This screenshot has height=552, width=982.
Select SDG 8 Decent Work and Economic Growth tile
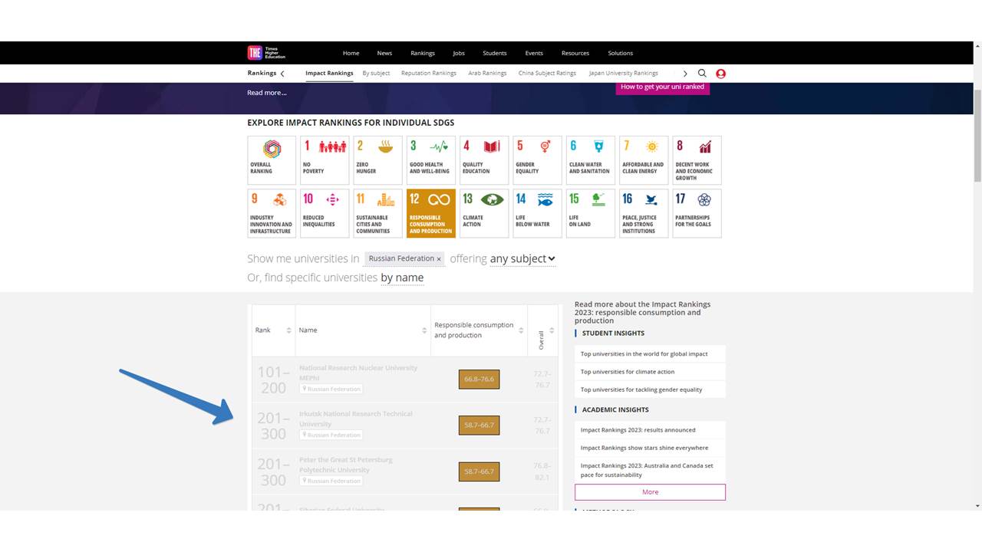(697, 160)
